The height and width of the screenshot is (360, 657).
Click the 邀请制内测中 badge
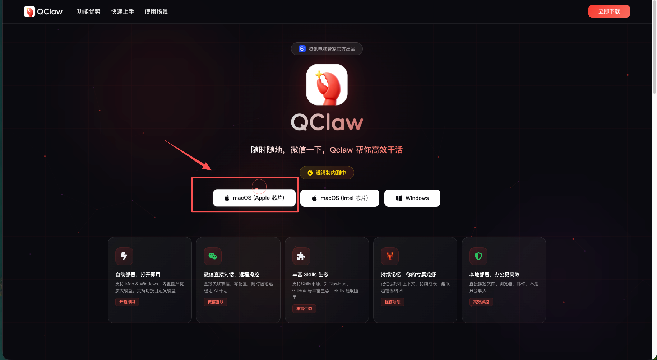point(327,173)
